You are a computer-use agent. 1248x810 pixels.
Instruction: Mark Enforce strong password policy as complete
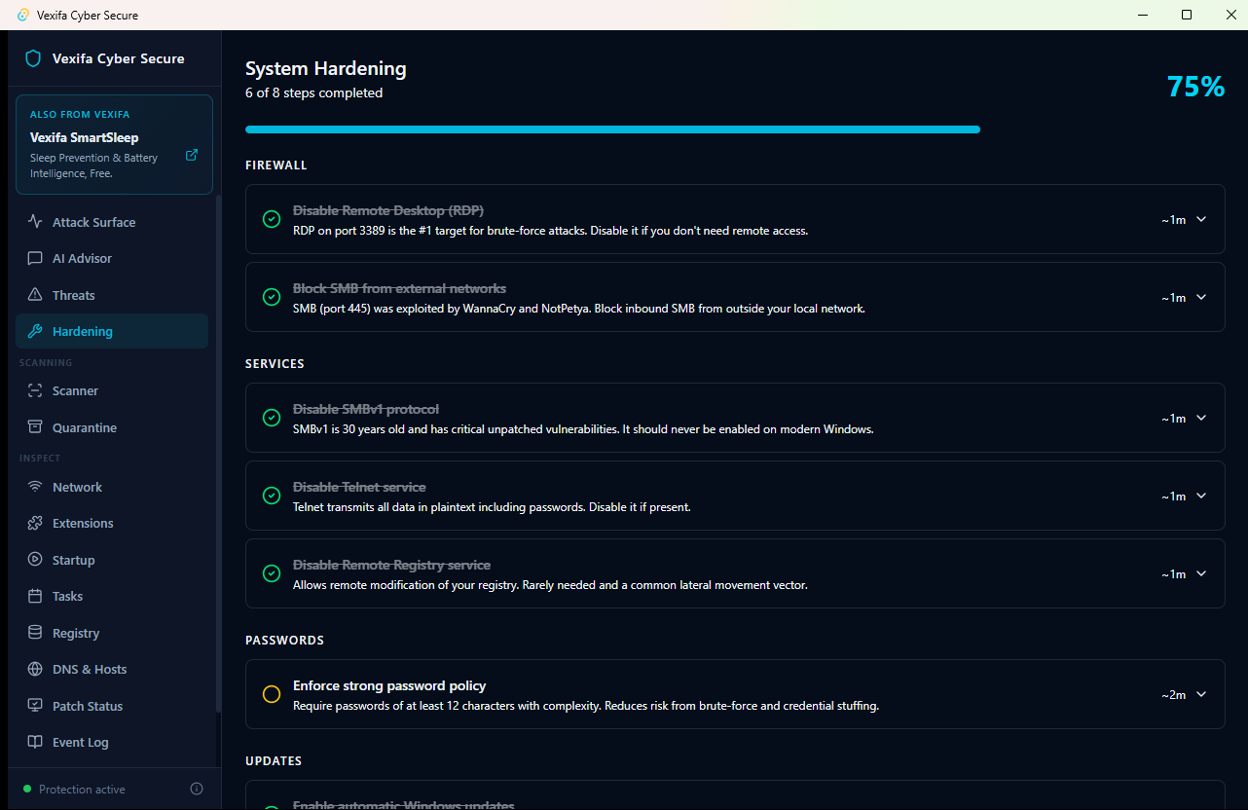pyautogui.click(x=272, y=694)
